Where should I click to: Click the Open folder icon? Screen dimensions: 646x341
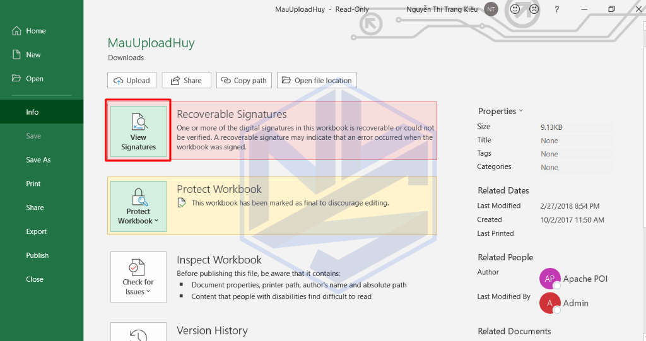16,78
